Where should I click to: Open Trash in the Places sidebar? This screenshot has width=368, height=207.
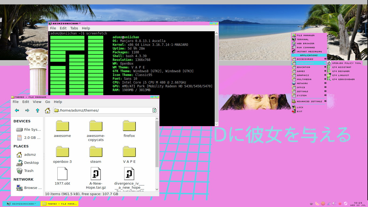[x=25, y=171]
